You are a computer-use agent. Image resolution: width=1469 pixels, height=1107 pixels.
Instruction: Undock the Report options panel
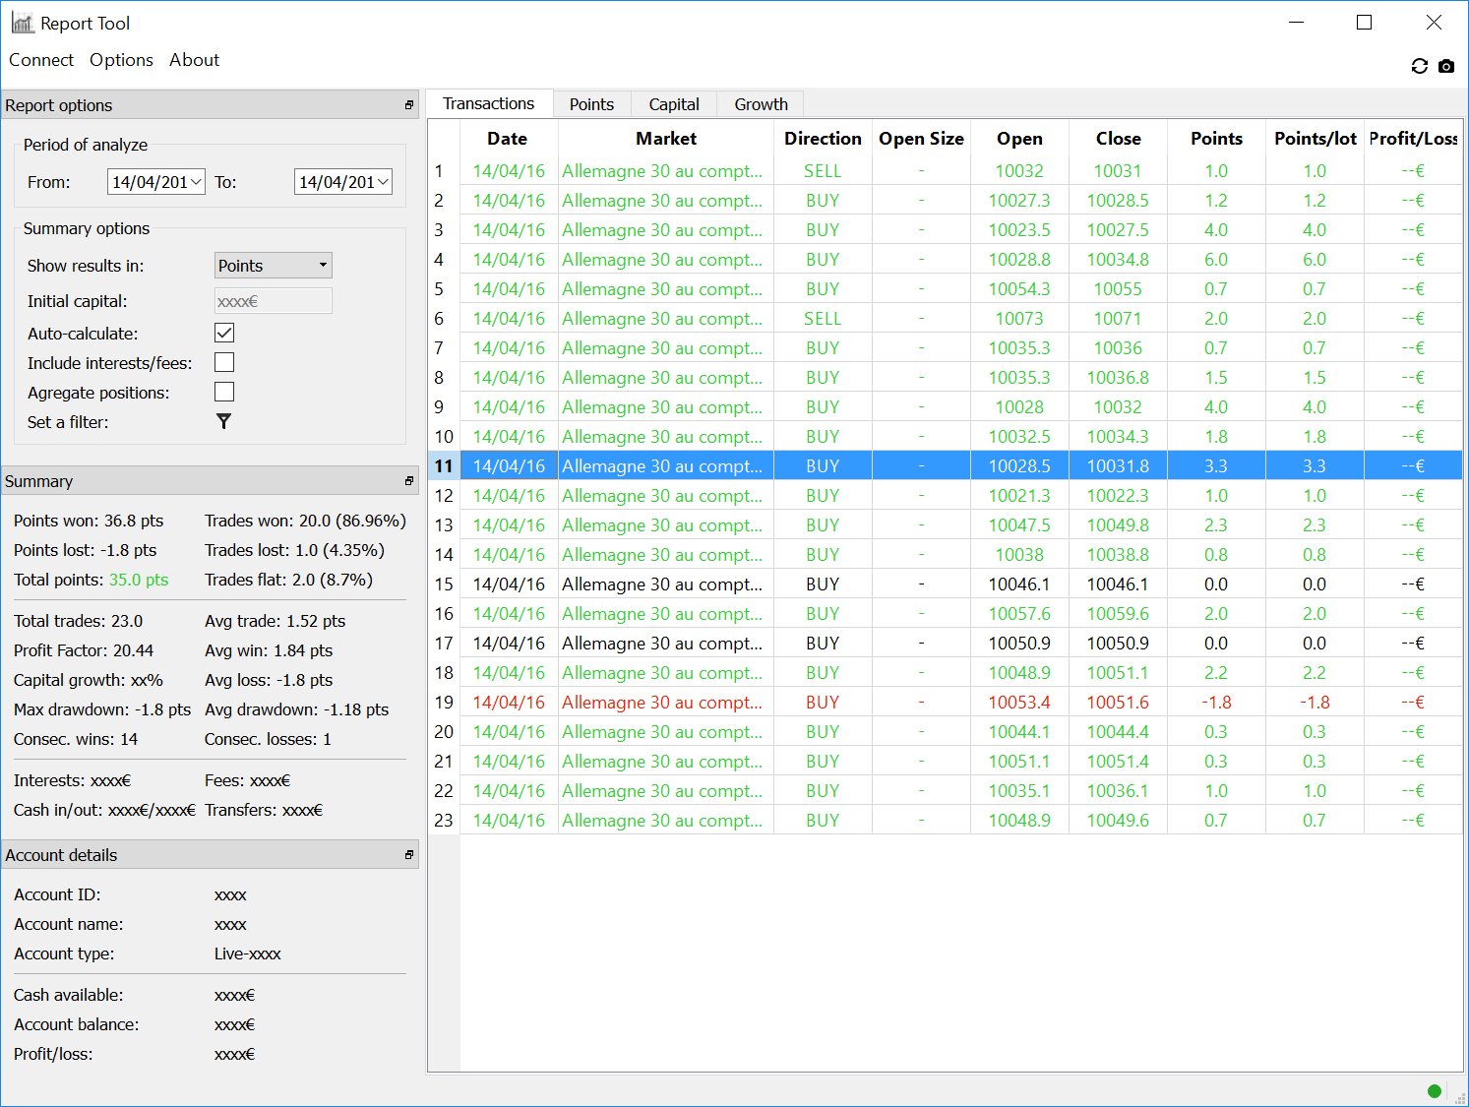tap(409, 105)
